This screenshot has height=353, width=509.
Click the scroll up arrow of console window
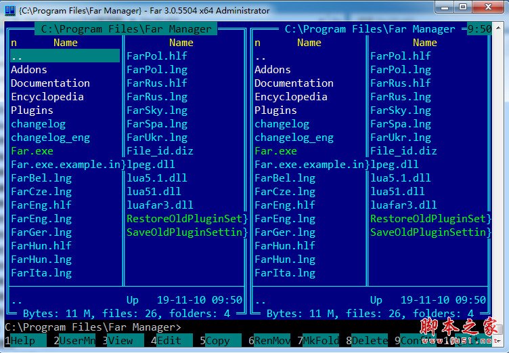tap(498, 28)
